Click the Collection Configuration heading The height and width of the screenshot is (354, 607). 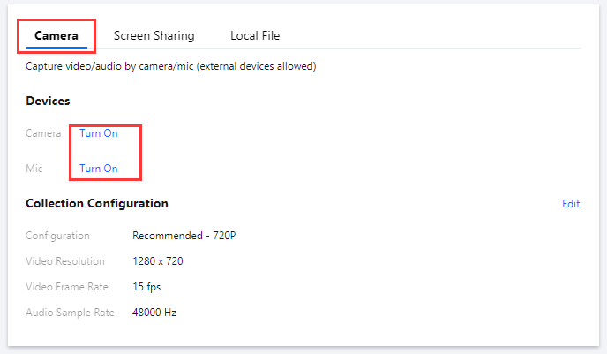(97, 203)
